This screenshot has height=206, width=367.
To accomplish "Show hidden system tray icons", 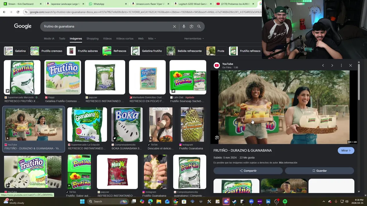I will pyautogui.click(x=324, y=201).
